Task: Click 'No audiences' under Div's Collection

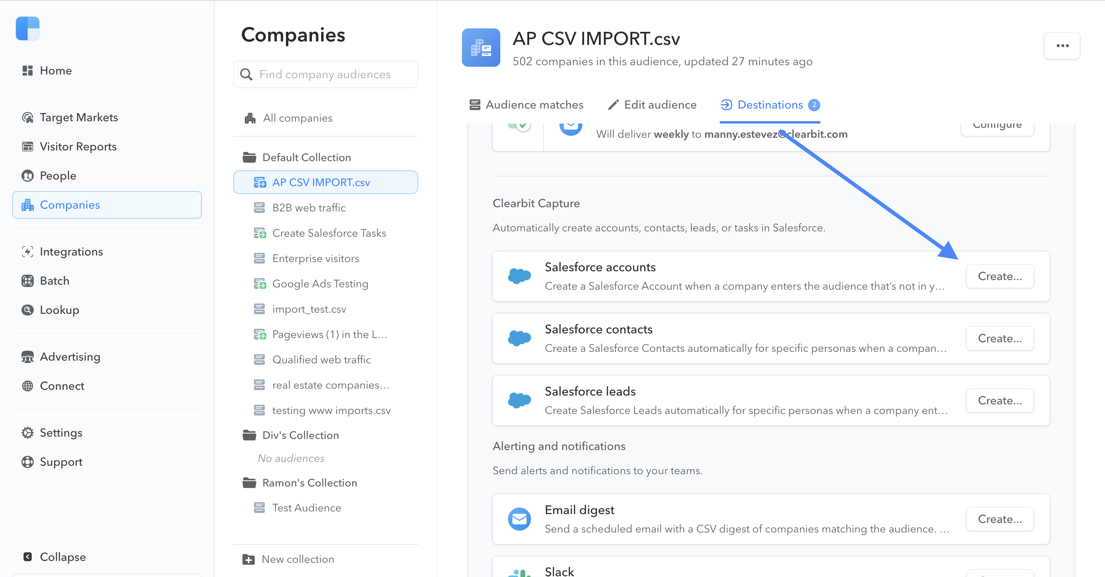Action: pyautogui.click(x=291, y=458)
